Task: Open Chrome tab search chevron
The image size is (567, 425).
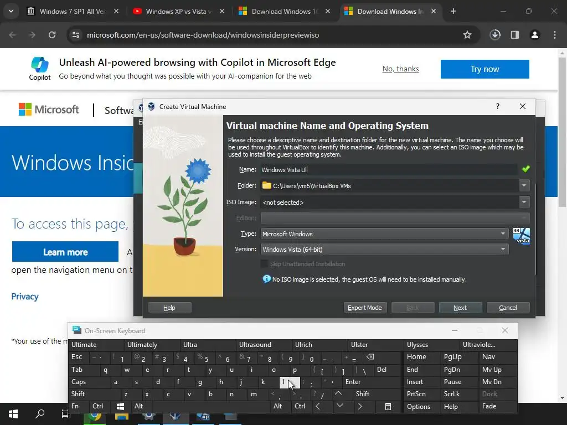Action: [x=11, y=11]
